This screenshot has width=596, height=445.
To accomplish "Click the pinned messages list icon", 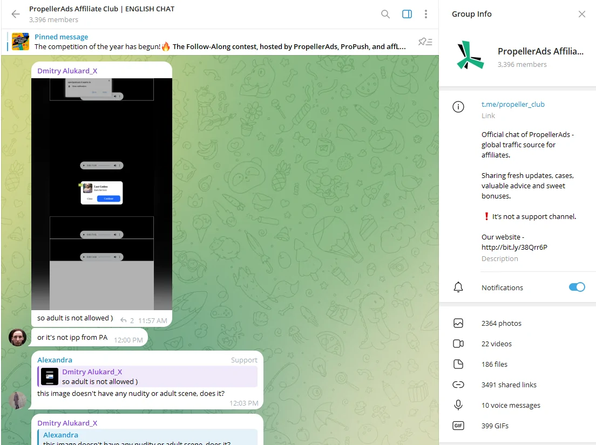I will pos(425,42).
